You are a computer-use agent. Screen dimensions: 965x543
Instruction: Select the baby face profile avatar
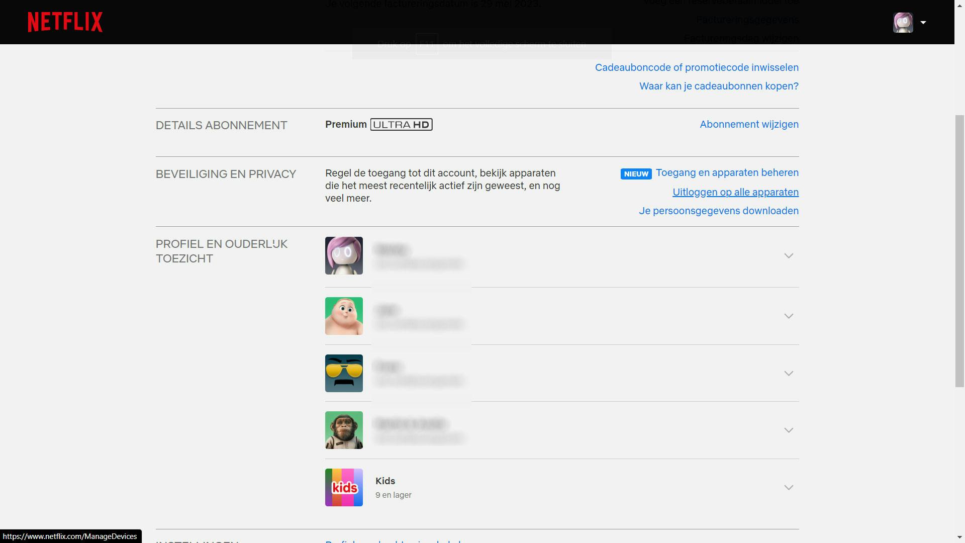click(344, 316)
